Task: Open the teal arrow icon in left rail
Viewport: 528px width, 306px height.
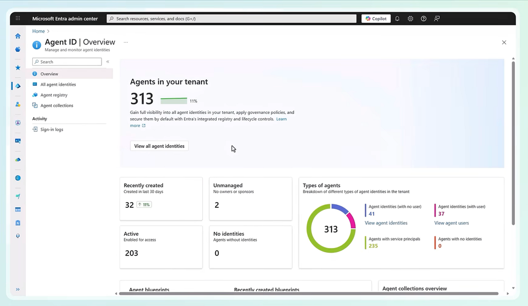Action: coord(18,196)
